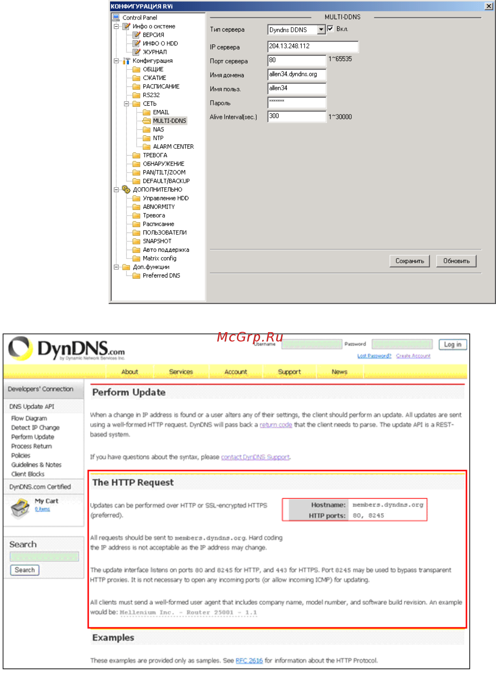Click the My Cart shopping basket icon

tap(20, 508)
